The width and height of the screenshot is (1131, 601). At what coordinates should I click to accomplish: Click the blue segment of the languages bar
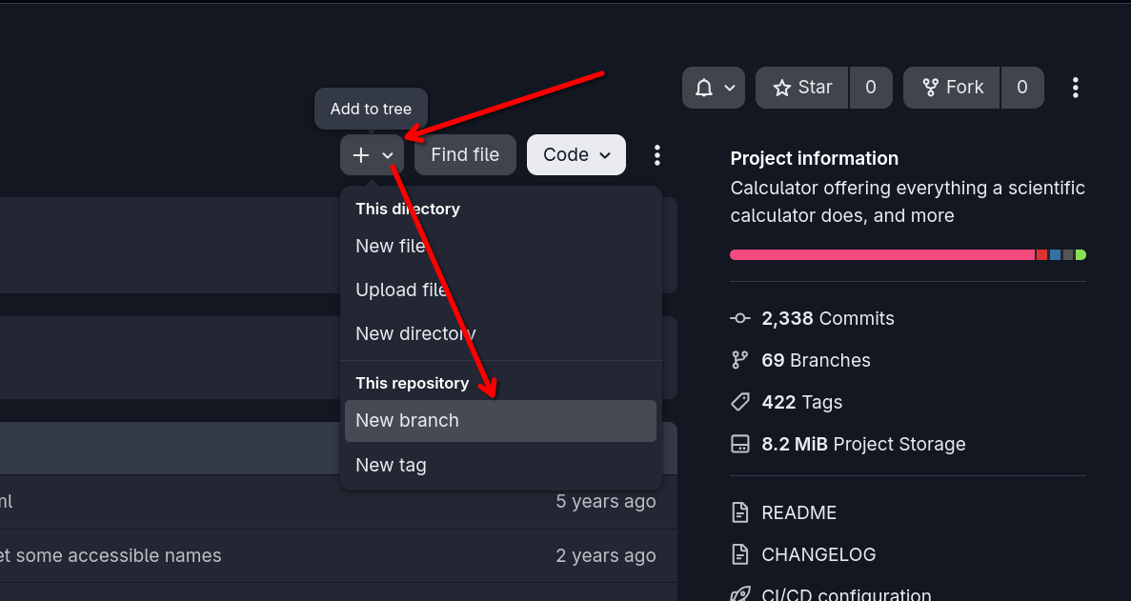(x=1056, y=254)
